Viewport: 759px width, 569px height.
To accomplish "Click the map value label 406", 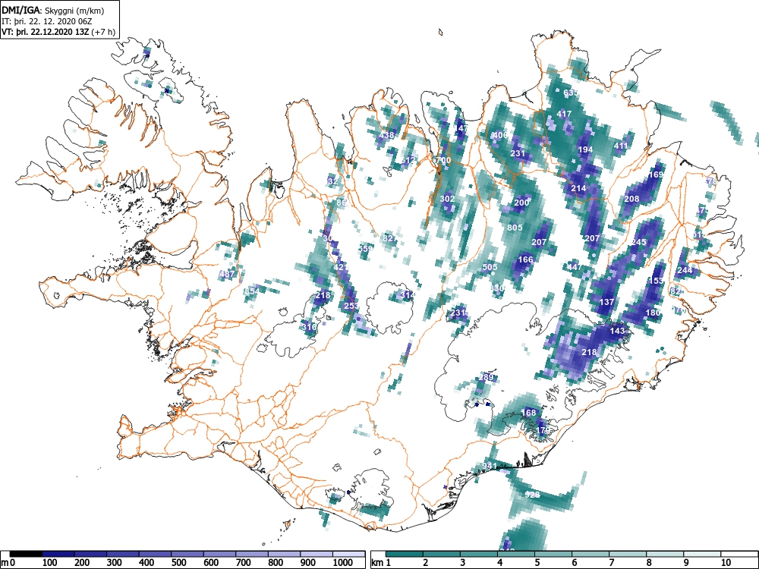I will coord(499,135).
